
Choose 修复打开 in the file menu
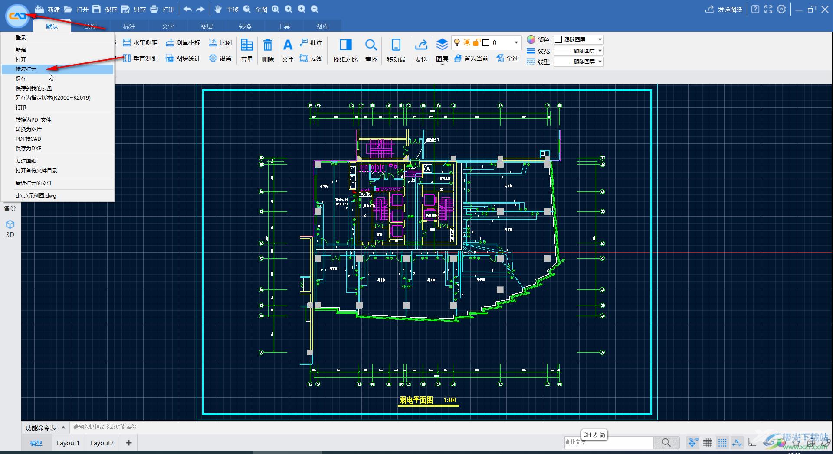(x=57, y=69)
